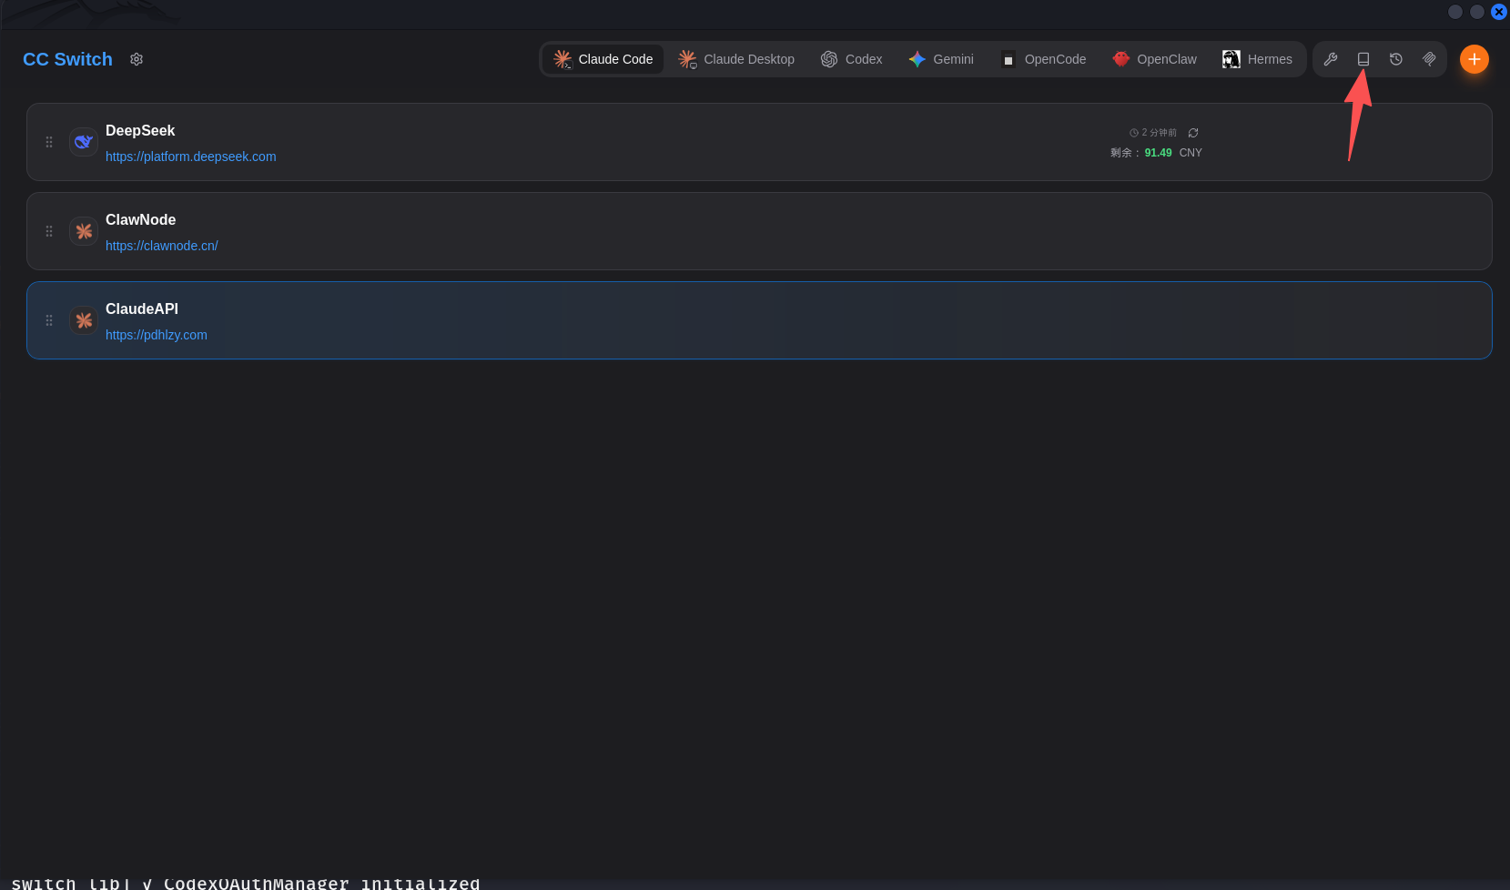This screenshot has width=1510, height=890.
Task: Open platform.deepseek.com link
Action: click(191, 157)
